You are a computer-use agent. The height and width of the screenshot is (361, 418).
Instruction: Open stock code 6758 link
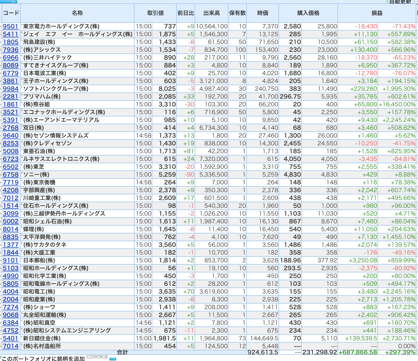pos(11,175)
